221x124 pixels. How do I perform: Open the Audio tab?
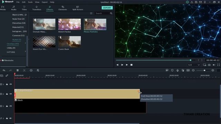14,8
